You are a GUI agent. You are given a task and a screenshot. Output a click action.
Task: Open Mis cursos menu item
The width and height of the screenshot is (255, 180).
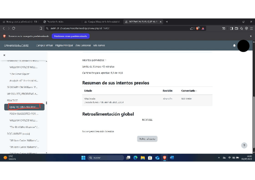coord(99,46)
